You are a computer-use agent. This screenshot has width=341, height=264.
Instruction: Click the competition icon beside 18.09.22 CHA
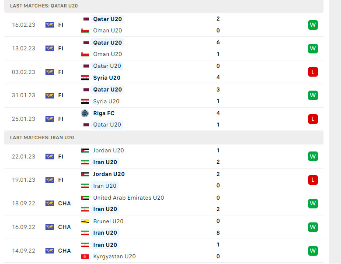pos(50,204)
